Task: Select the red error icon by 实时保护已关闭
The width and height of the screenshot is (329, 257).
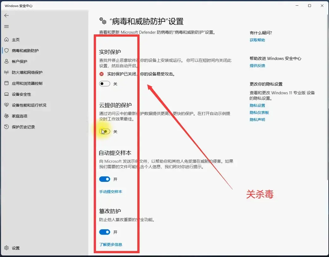Action: [102, 74]
